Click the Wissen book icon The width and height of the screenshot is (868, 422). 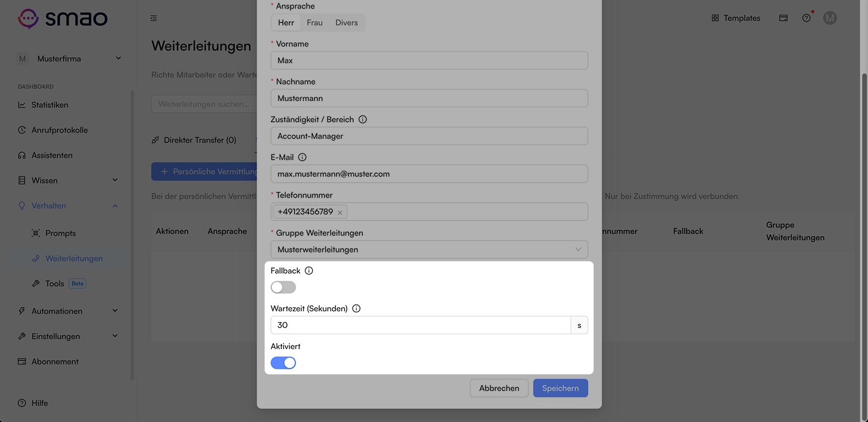pos(22,180)
